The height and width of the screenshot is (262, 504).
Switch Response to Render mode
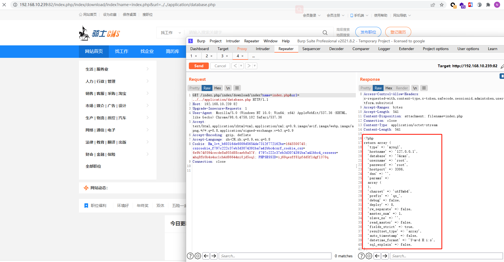point(402,88)
